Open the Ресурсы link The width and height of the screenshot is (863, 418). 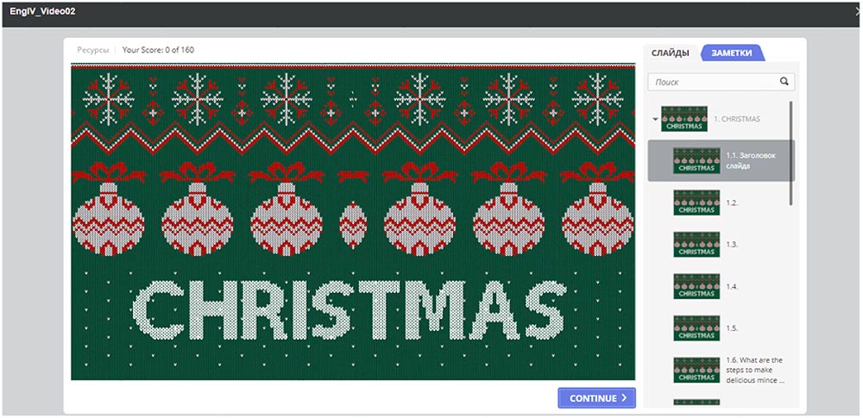93,49
